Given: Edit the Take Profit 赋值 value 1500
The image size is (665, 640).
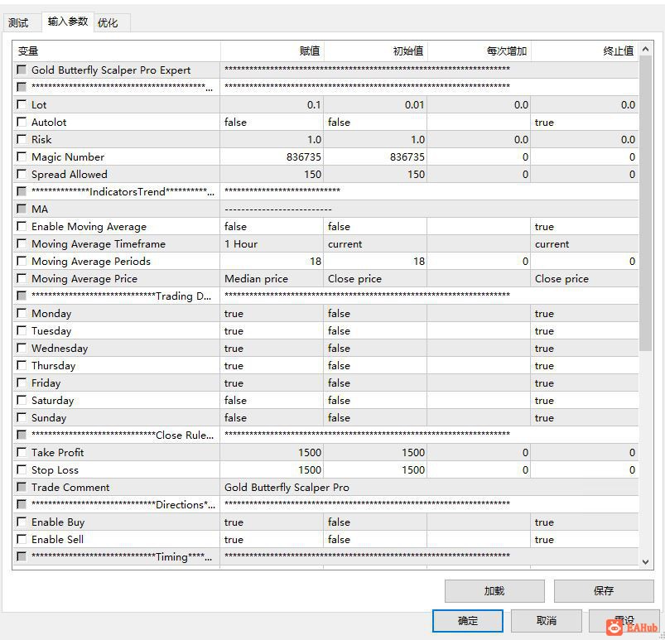Looking at the screenshot, I should coord(272,453).
